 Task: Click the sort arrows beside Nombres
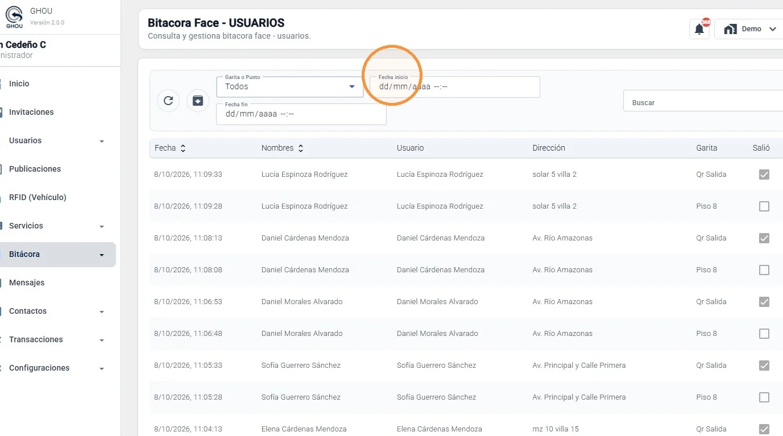coord(301,148)
